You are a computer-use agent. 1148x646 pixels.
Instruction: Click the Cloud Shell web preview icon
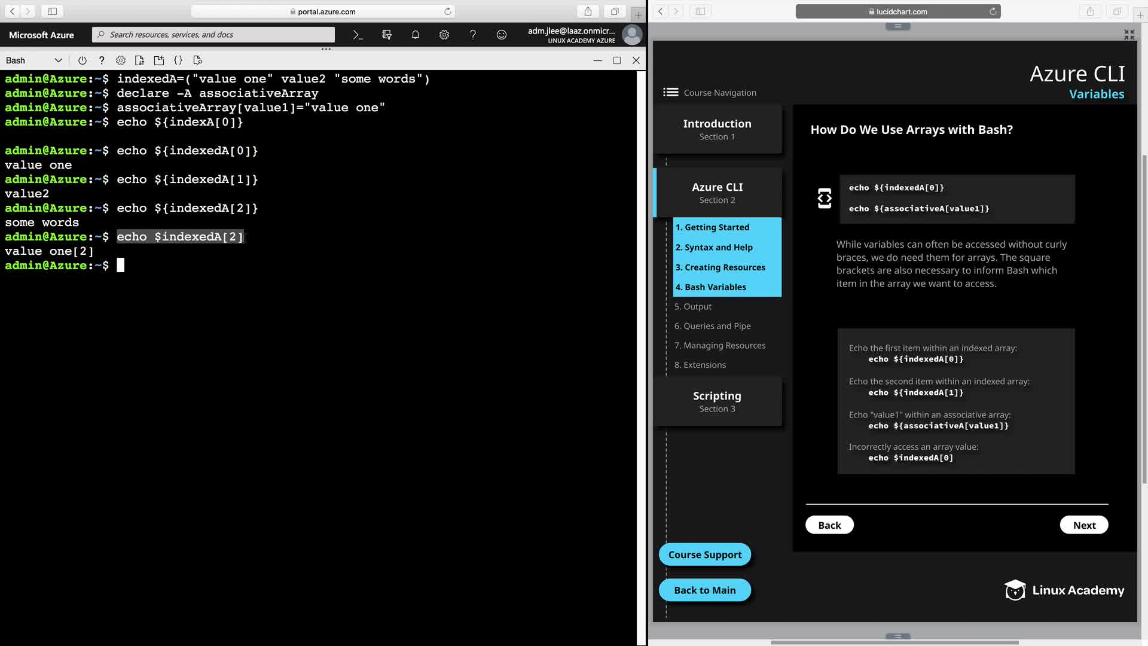point(198,60)
